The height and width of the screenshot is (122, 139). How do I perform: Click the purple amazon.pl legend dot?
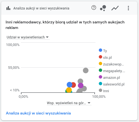(x=100, y=77)
